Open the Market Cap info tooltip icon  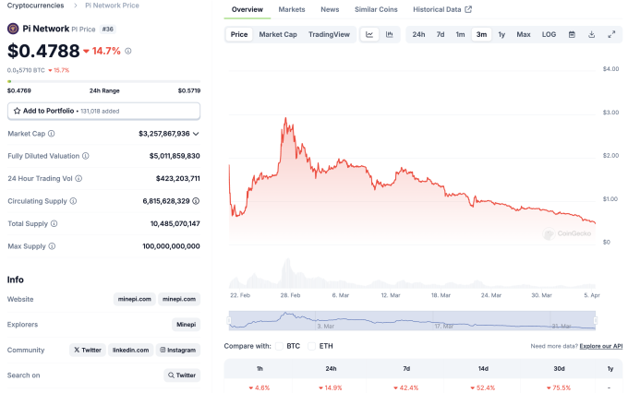pyautogui.click(x=52, y=134)
